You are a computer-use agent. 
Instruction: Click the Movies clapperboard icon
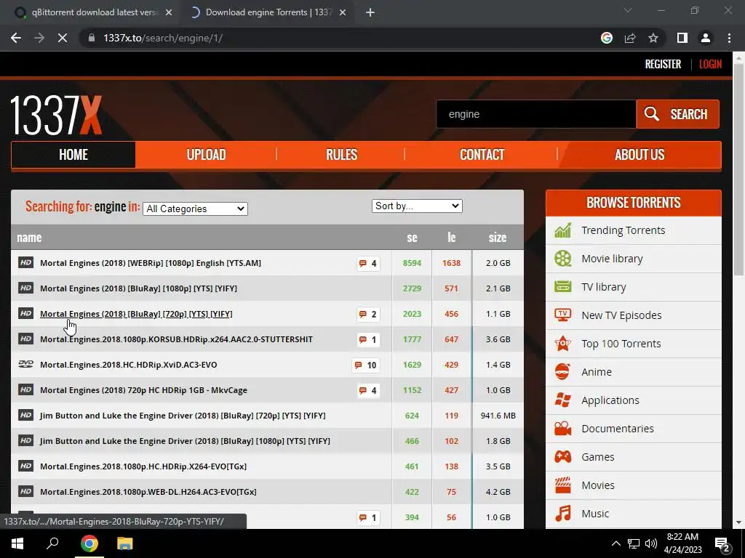(562, 485)
